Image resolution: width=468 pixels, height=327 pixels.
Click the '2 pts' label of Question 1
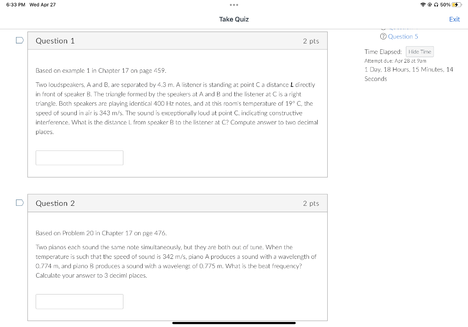311,41
